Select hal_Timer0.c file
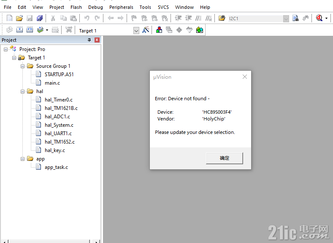This screenshot has height=243, width=333. click(59, 100)
